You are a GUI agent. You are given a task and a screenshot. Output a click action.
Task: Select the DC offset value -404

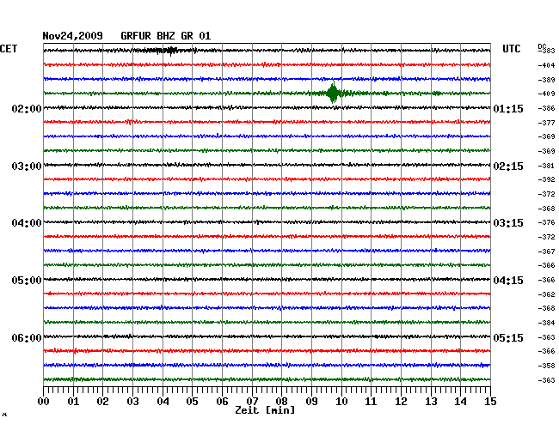coord(546,65)
